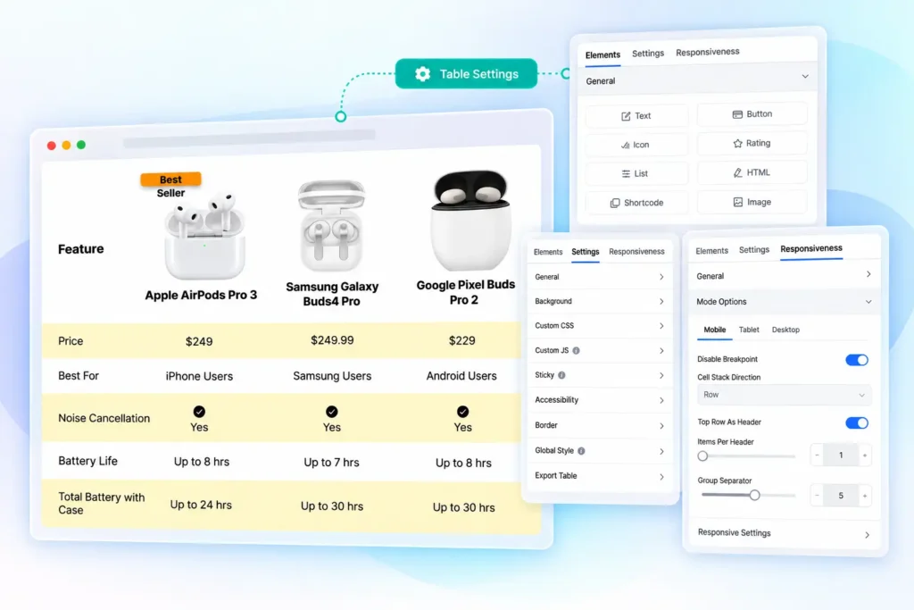Toggle Disable Breakpoint switch
Viewport: 914px width, 610px height.
(x=857, y=360)
